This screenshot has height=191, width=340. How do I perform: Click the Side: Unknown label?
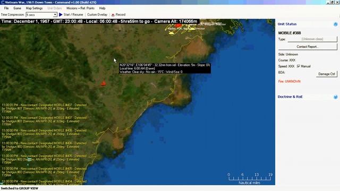pos(288,54)
